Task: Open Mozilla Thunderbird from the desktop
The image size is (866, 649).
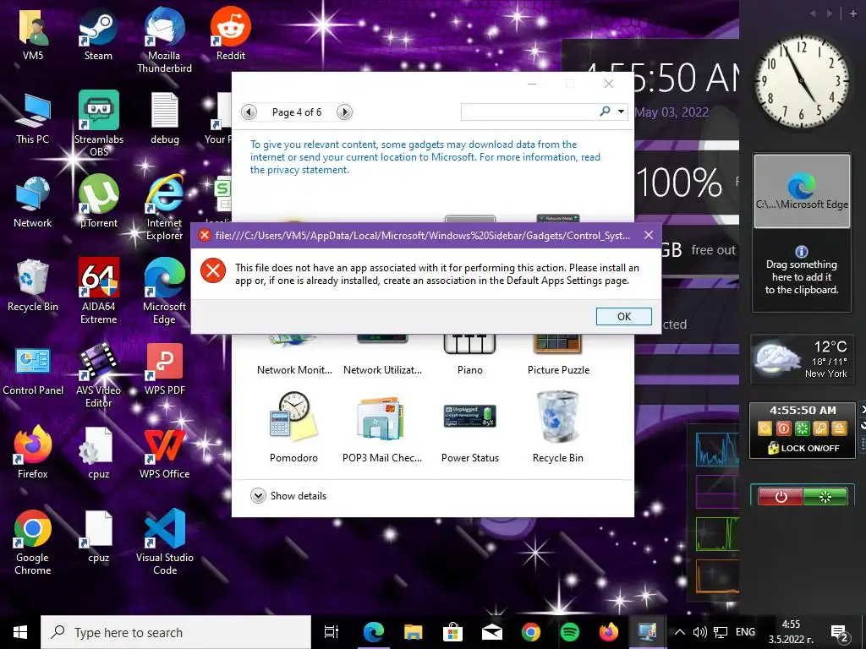Action: (164, 41)
